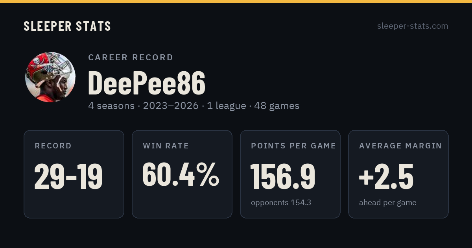The image size is (472, 248).
Task: Click the ahead per game subtext
Action: (387, 202)
